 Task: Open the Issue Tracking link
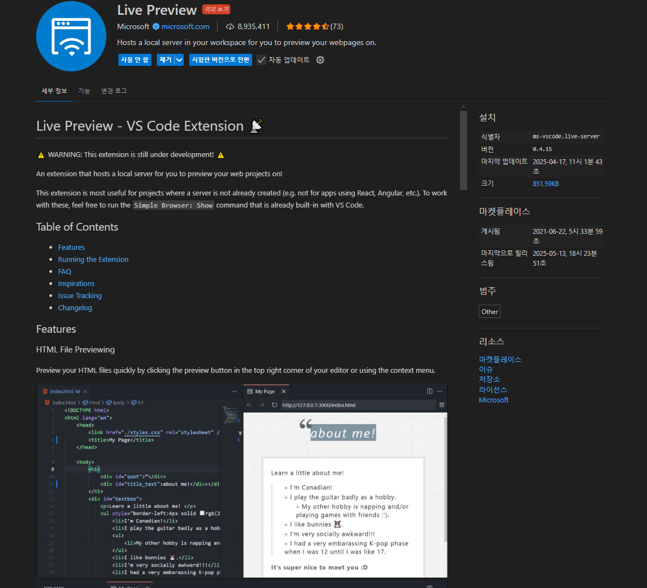[80, 295]
